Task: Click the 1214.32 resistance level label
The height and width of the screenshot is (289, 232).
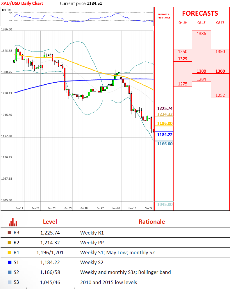Action: [165, 114]
